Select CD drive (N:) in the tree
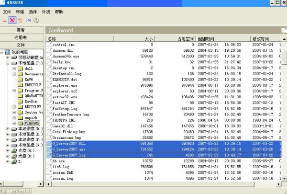The width and height of the screenshot is (287, 194). pyautogui.click(x=26, y=156)
